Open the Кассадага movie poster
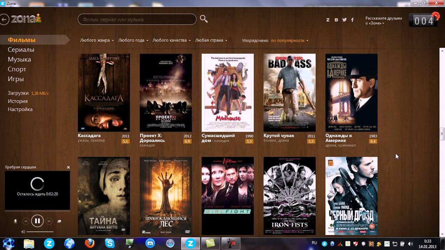Screen dimensions: 445x250 coord(104,93)
